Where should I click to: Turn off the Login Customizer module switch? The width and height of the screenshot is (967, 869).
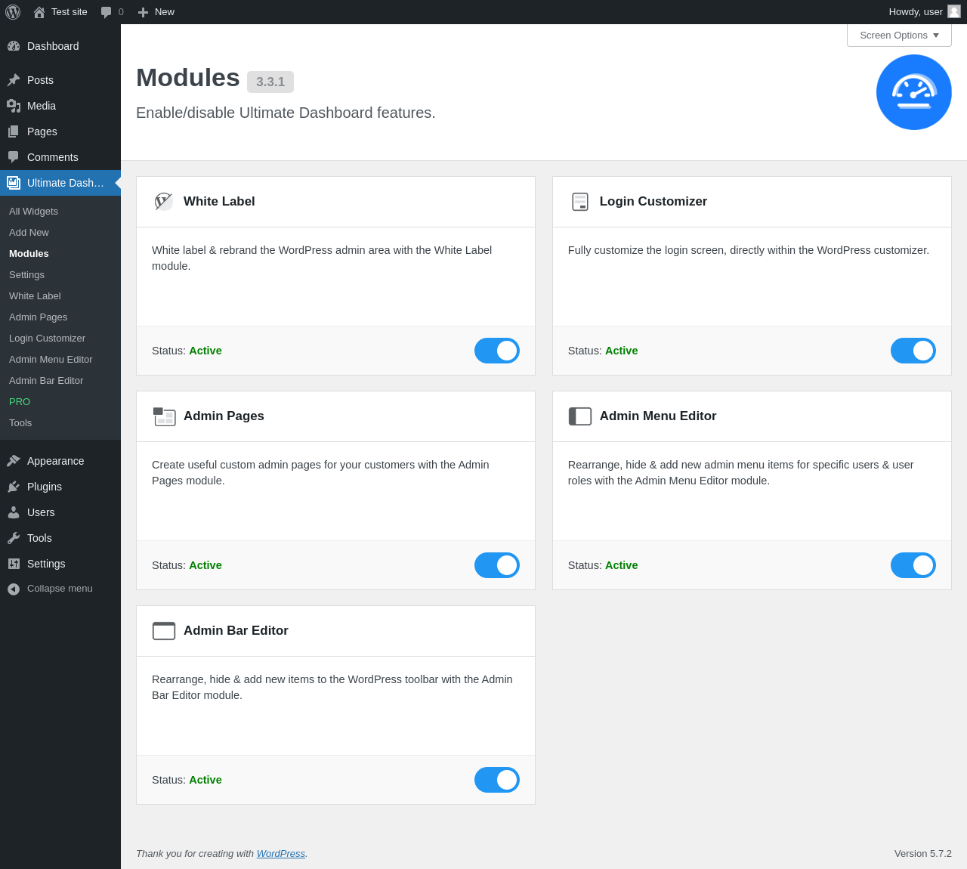pos(913,351)
